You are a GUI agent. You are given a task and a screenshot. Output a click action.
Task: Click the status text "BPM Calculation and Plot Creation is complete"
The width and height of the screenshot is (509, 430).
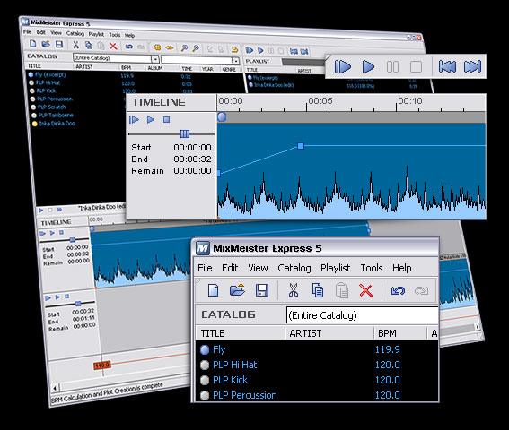pos(107,392)
